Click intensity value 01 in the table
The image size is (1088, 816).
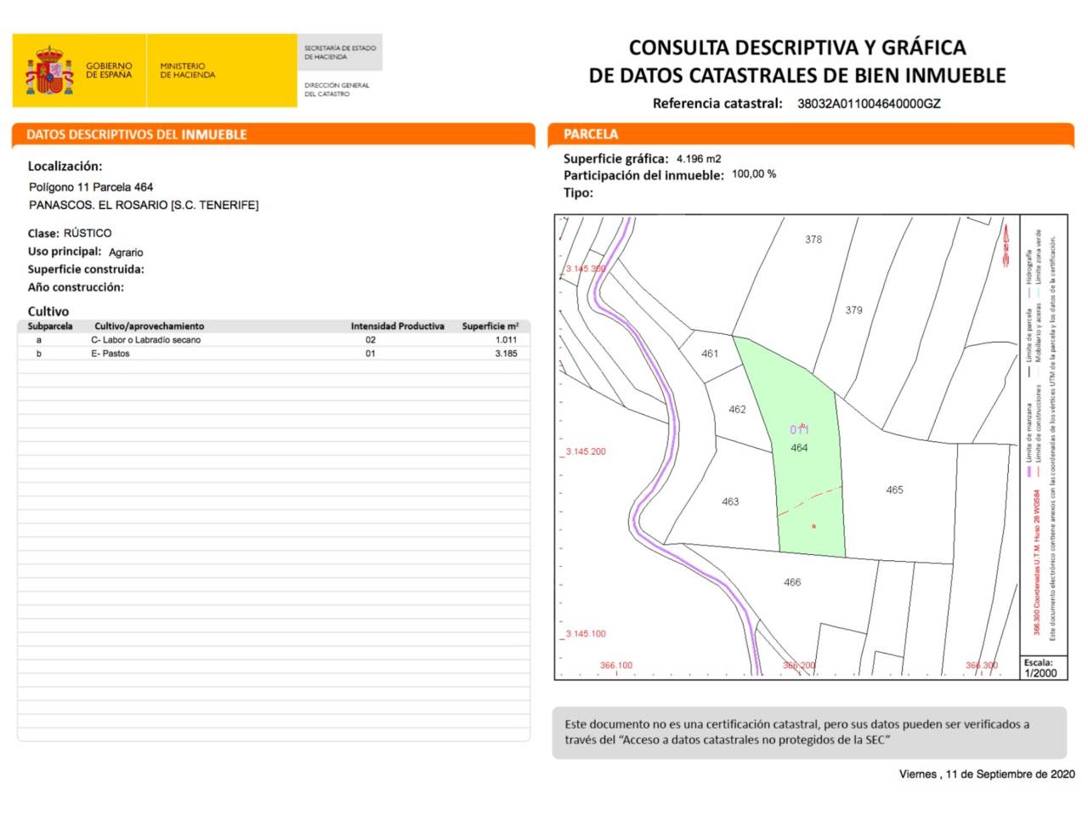click(x=371, y=354)
